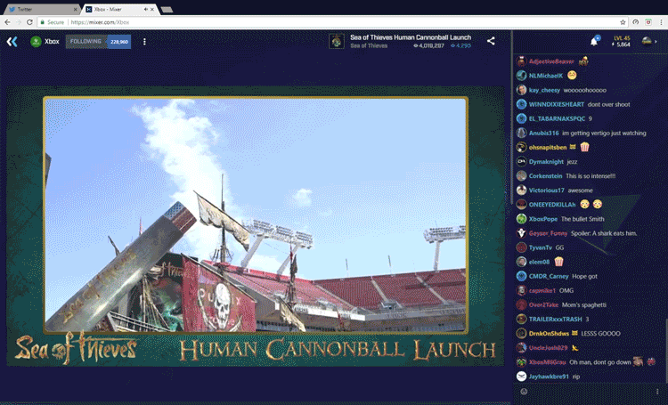668x405 pixels.
Task: Click the follower count 228,960
Action: [x=118, y=42]
